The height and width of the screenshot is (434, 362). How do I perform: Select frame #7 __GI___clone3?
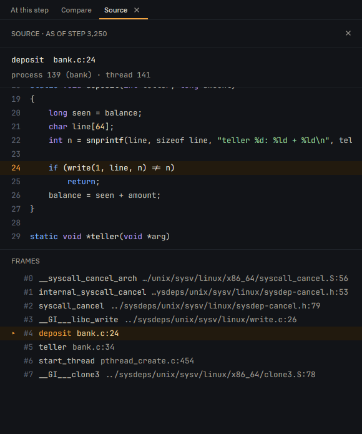pyautogui.click(x=181, y=375)
